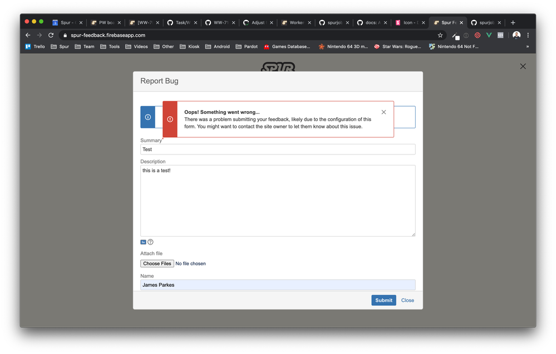Click the preview icon below Description
Screen dimensions: 556x354
[x=143, y=242]
